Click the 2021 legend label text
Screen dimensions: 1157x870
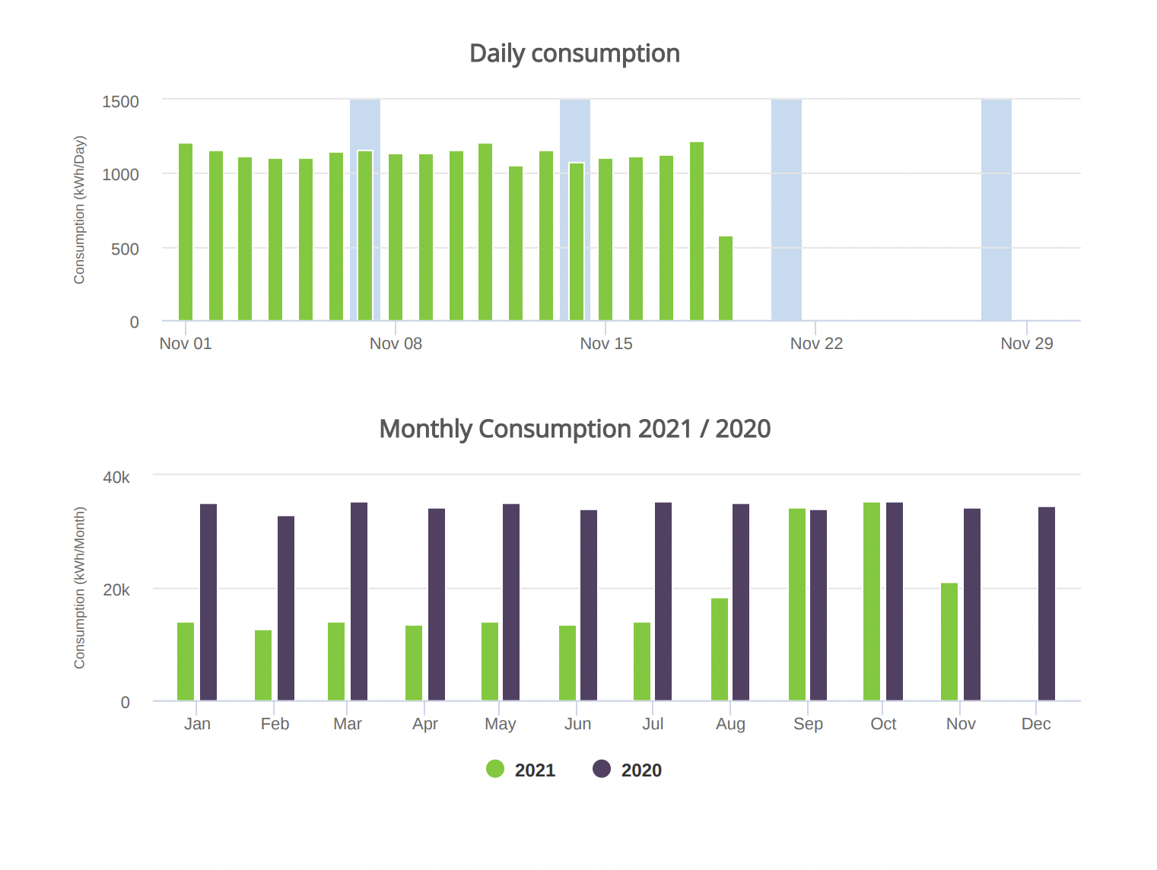535,770
